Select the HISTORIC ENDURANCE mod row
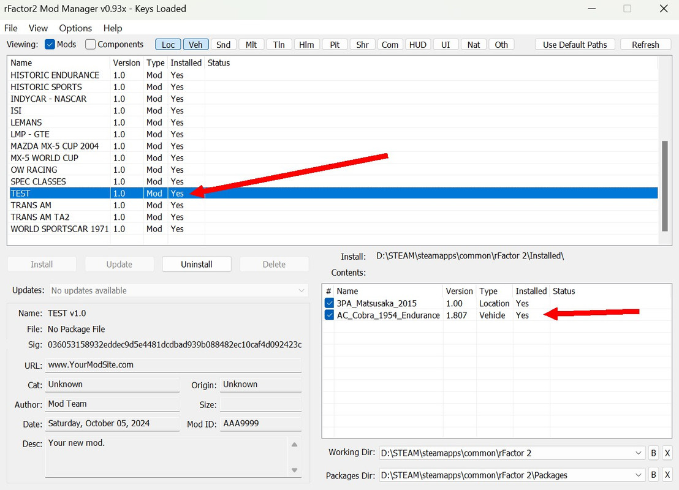This screenshot has height=490, width=679. click(x=333, y=75)
